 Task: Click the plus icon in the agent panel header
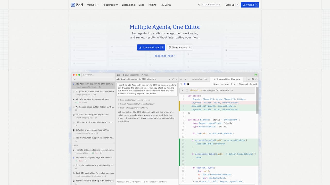(x=169, y=79)
